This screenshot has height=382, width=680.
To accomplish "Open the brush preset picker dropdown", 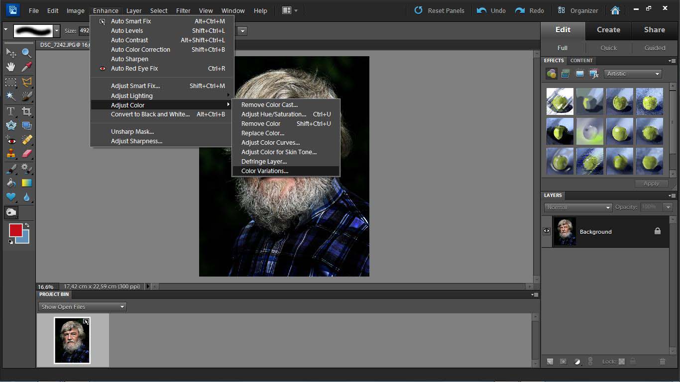I will (x=56, y=31).
